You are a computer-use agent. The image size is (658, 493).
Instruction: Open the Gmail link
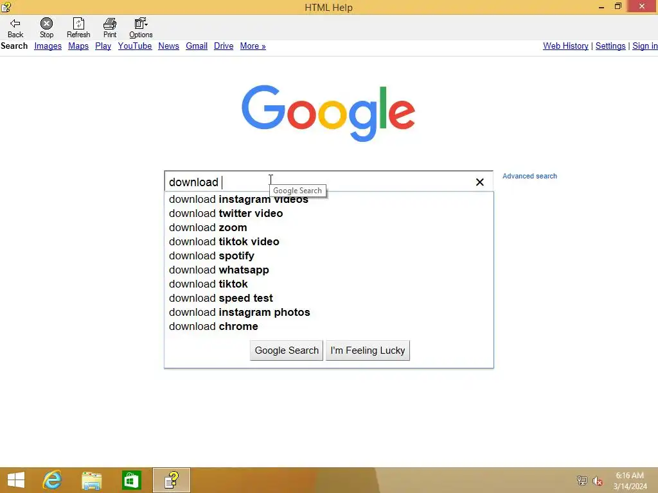click(197, 46)
